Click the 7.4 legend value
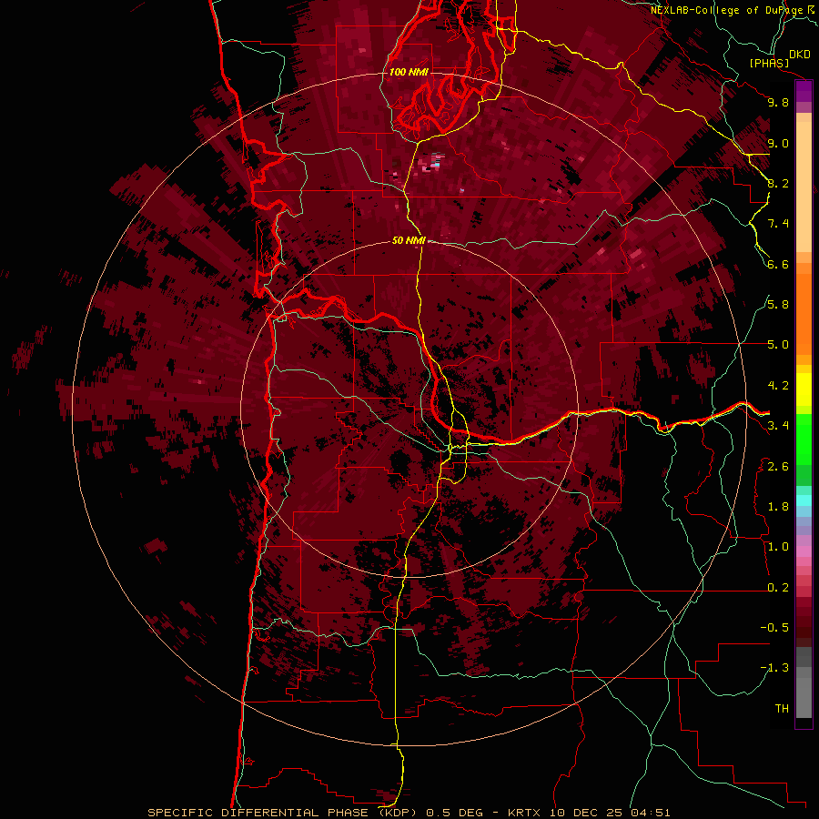819x819 pixels. point(778,224)
